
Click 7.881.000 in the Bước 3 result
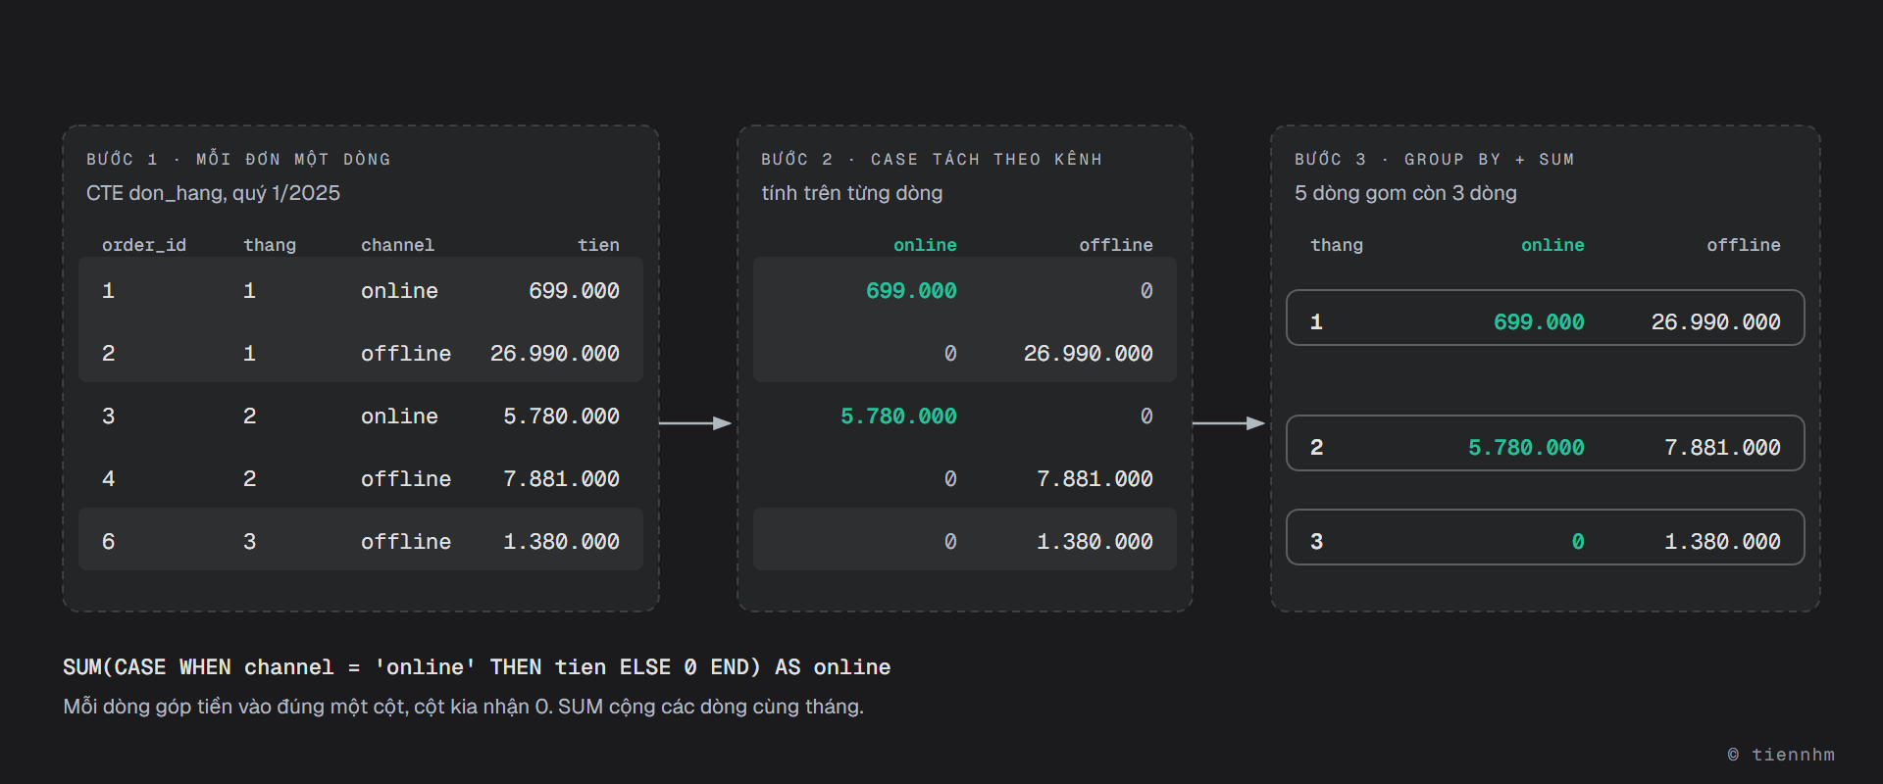coord(1722,447)
